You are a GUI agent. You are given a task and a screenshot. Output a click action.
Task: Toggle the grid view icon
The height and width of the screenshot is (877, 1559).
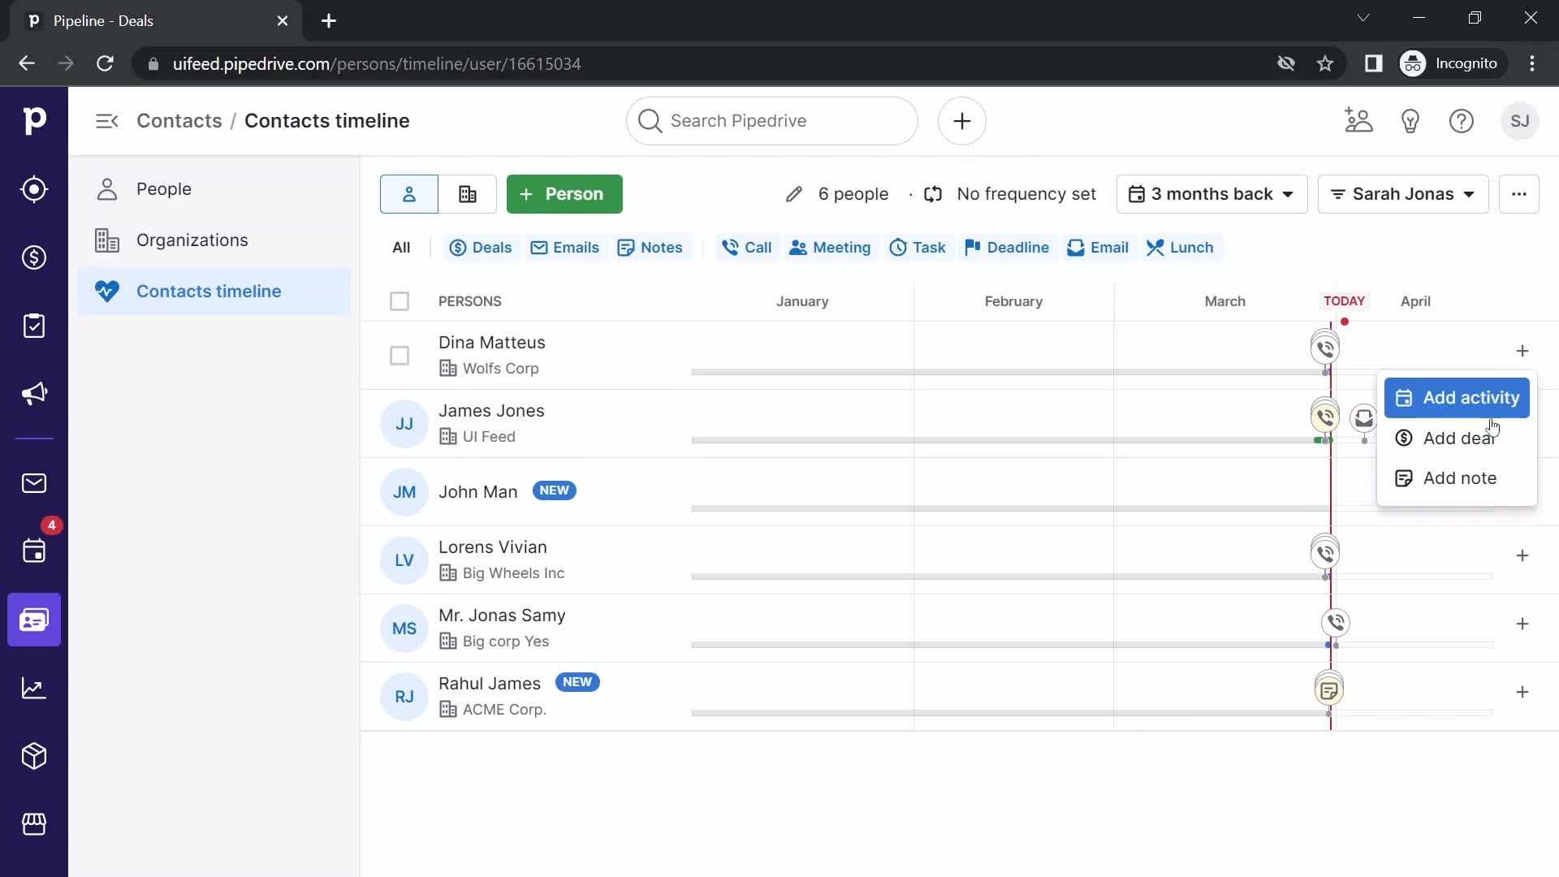click(467, 192)
